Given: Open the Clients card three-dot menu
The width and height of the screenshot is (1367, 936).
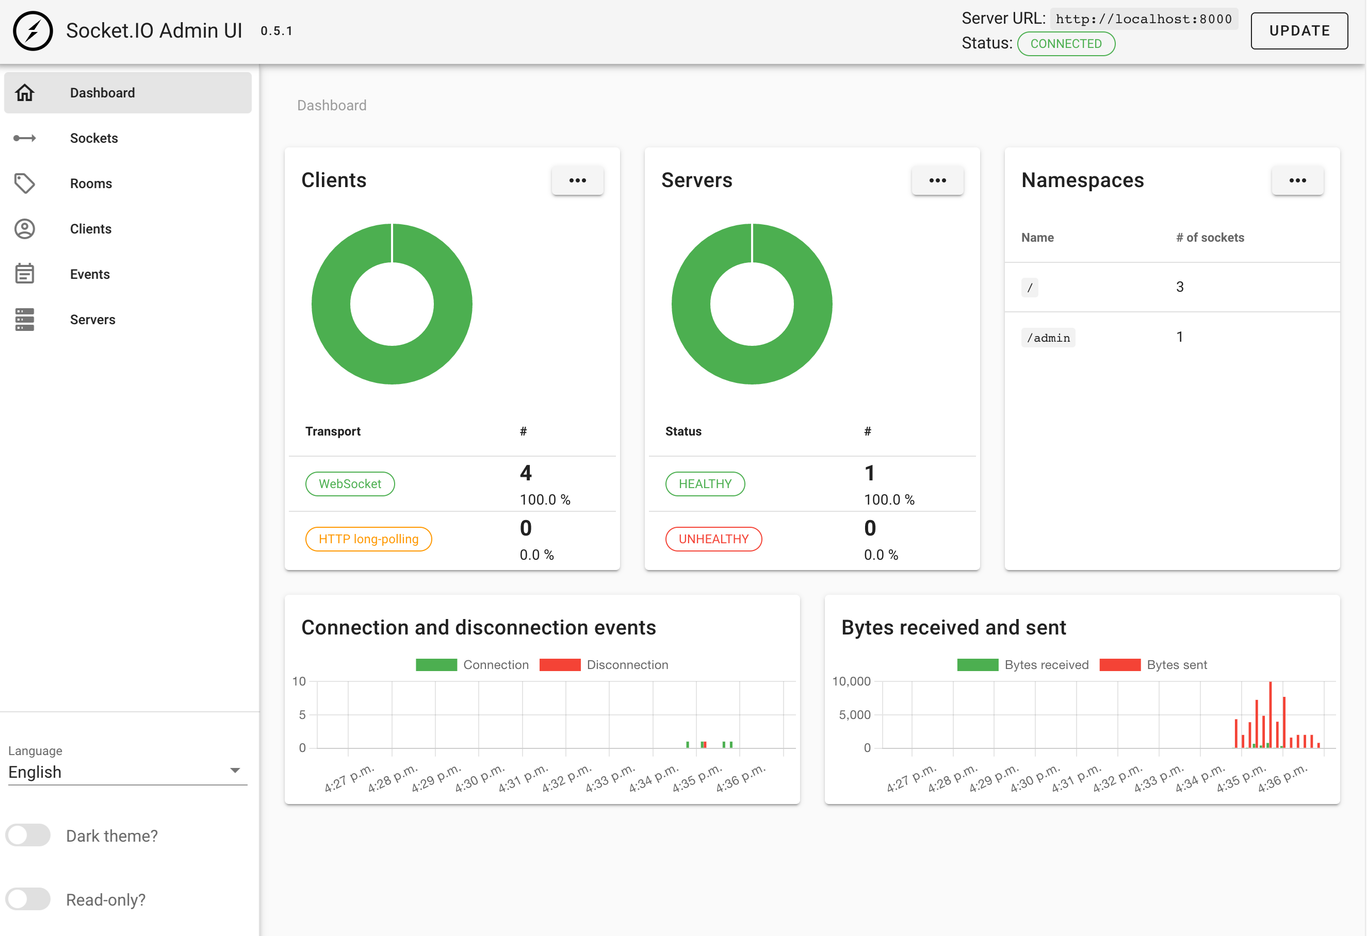Looking at the screenshot, I should [577, 180].
